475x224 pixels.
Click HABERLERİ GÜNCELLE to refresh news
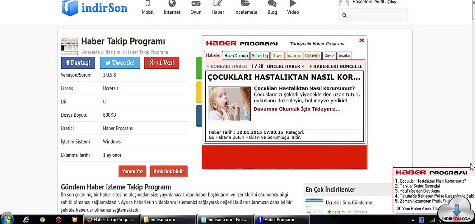point(336,66)
